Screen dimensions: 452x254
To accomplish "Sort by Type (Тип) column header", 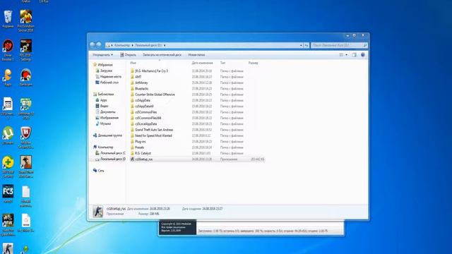I will click(222, 63).
